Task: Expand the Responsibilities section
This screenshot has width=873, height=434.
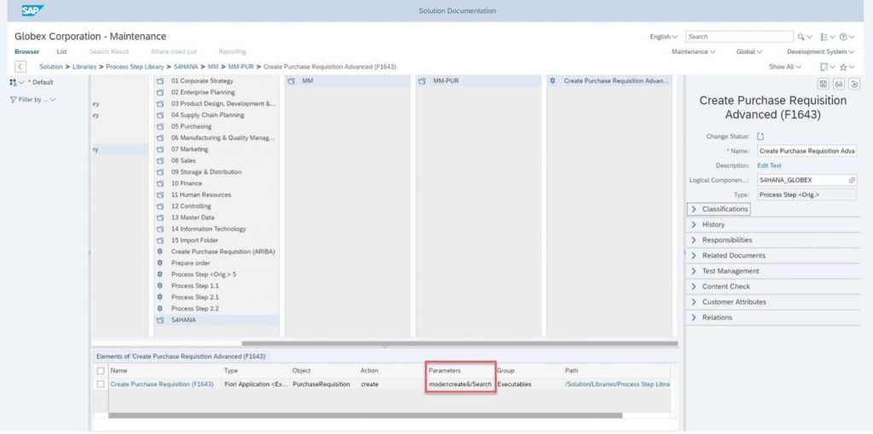Action: point(721,240)
